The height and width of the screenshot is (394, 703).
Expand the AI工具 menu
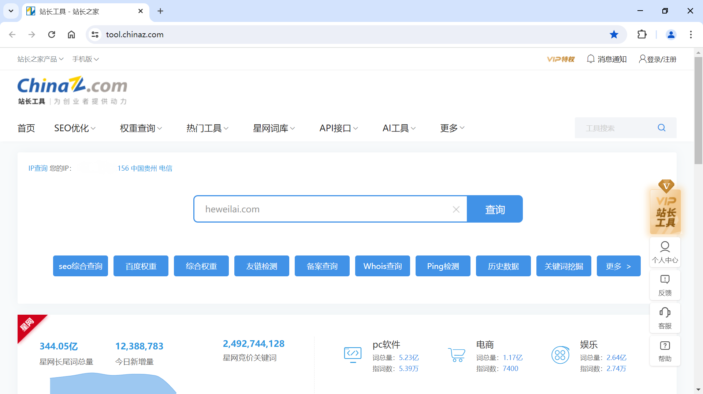(399, 128)
